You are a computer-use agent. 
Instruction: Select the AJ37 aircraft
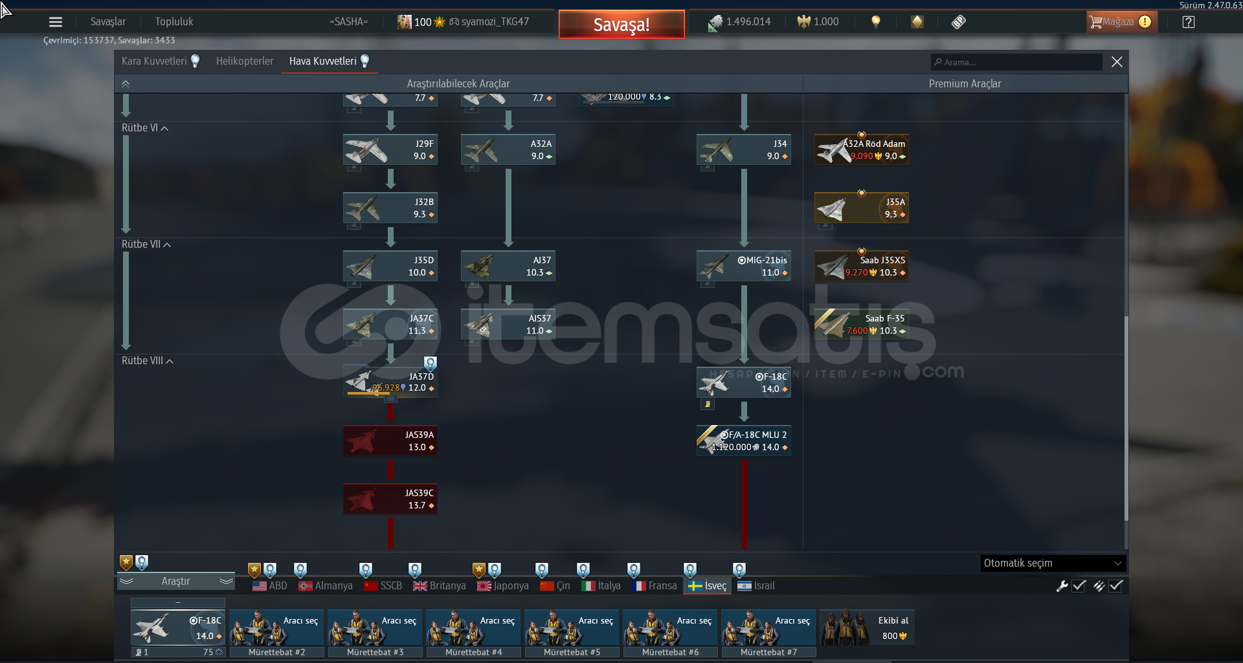[x=508, y=266]
